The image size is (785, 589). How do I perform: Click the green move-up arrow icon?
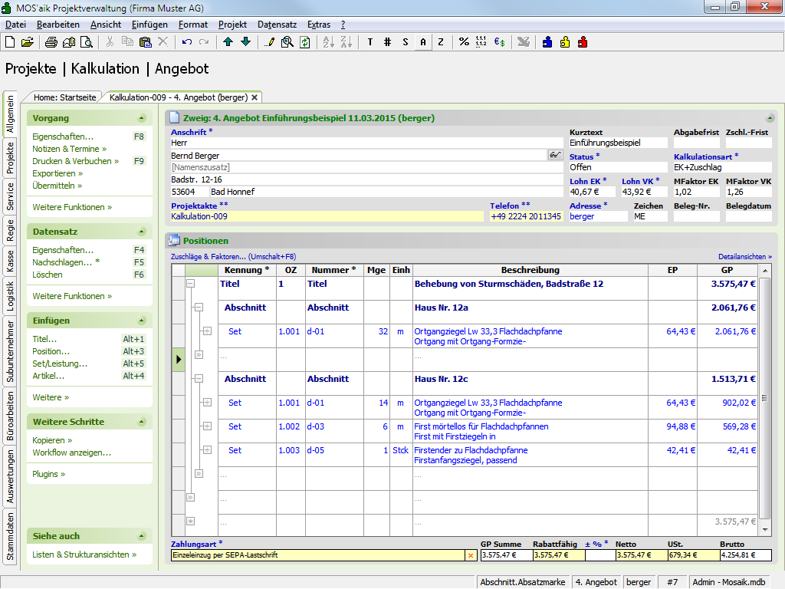coord(228,42)
